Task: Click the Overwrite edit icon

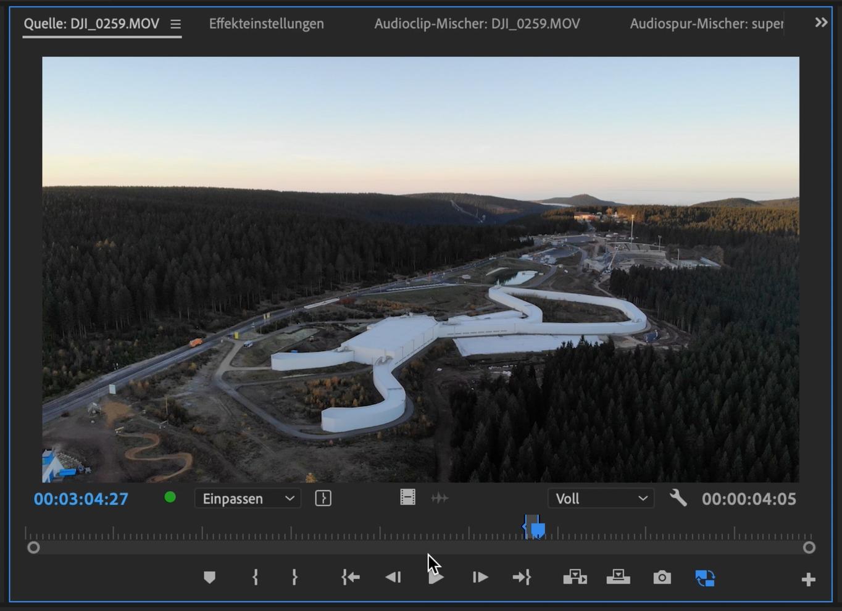Action: [x=618, y=578]
